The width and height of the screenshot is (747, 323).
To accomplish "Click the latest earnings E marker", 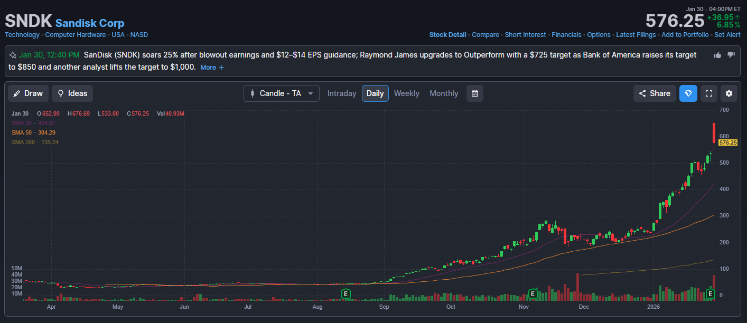I will [711, 293].
